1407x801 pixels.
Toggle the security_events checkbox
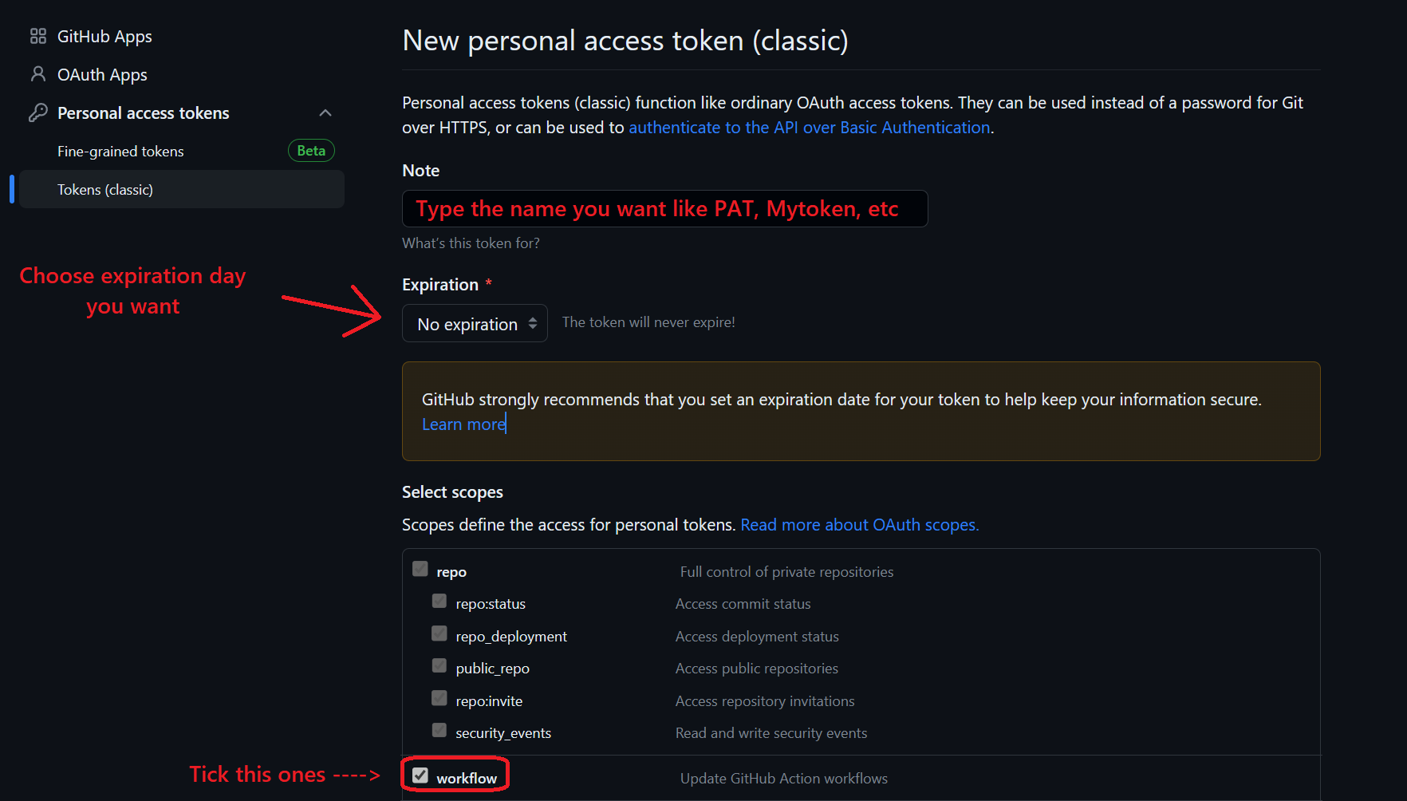[x=439, y=730]
